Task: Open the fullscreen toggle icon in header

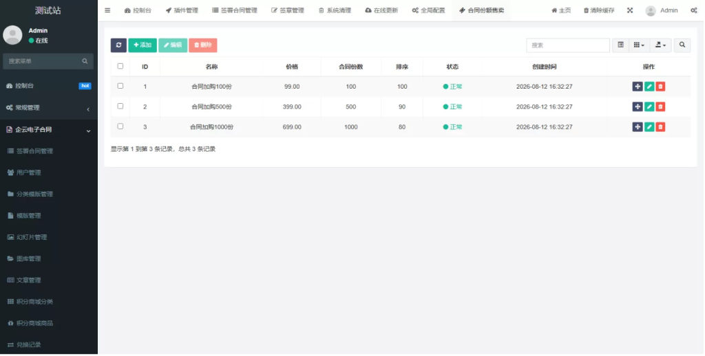Action: coord(630,10)
